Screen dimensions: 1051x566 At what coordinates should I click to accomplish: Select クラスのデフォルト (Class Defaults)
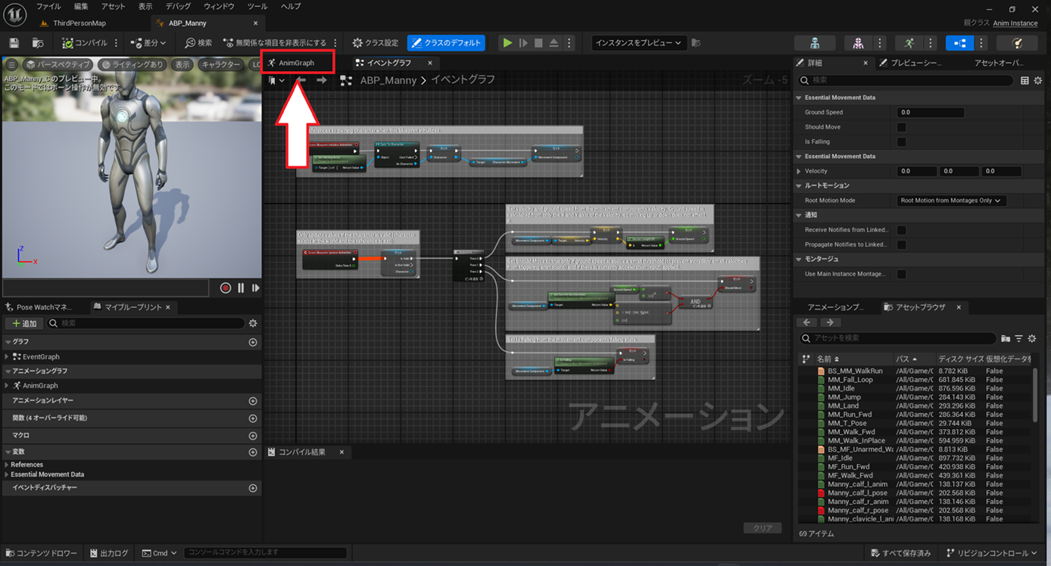pyautogui.click(x=446, y=42)
